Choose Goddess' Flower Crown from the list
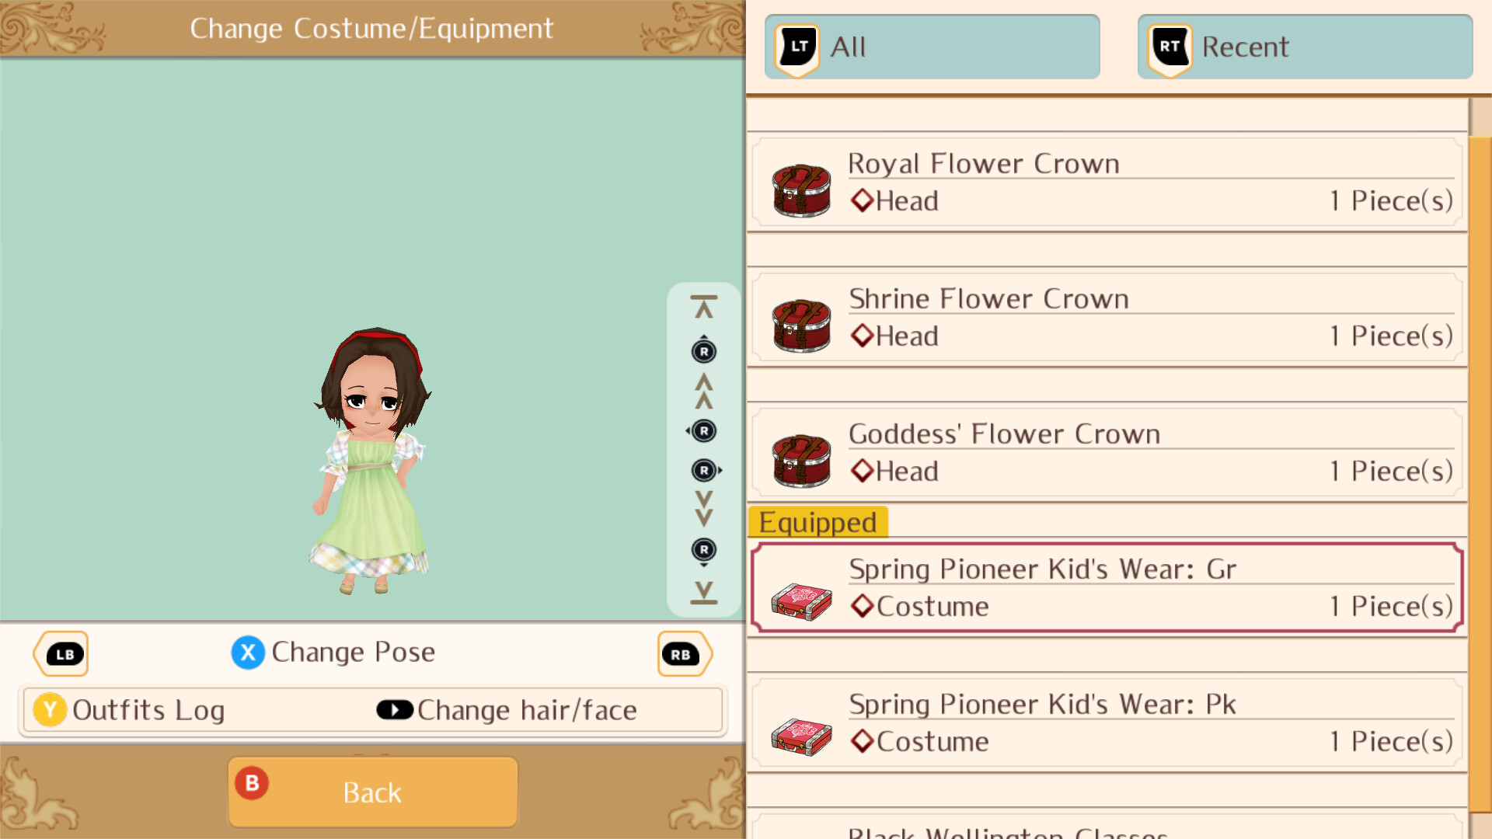1492x839 pixels. 1107,453
